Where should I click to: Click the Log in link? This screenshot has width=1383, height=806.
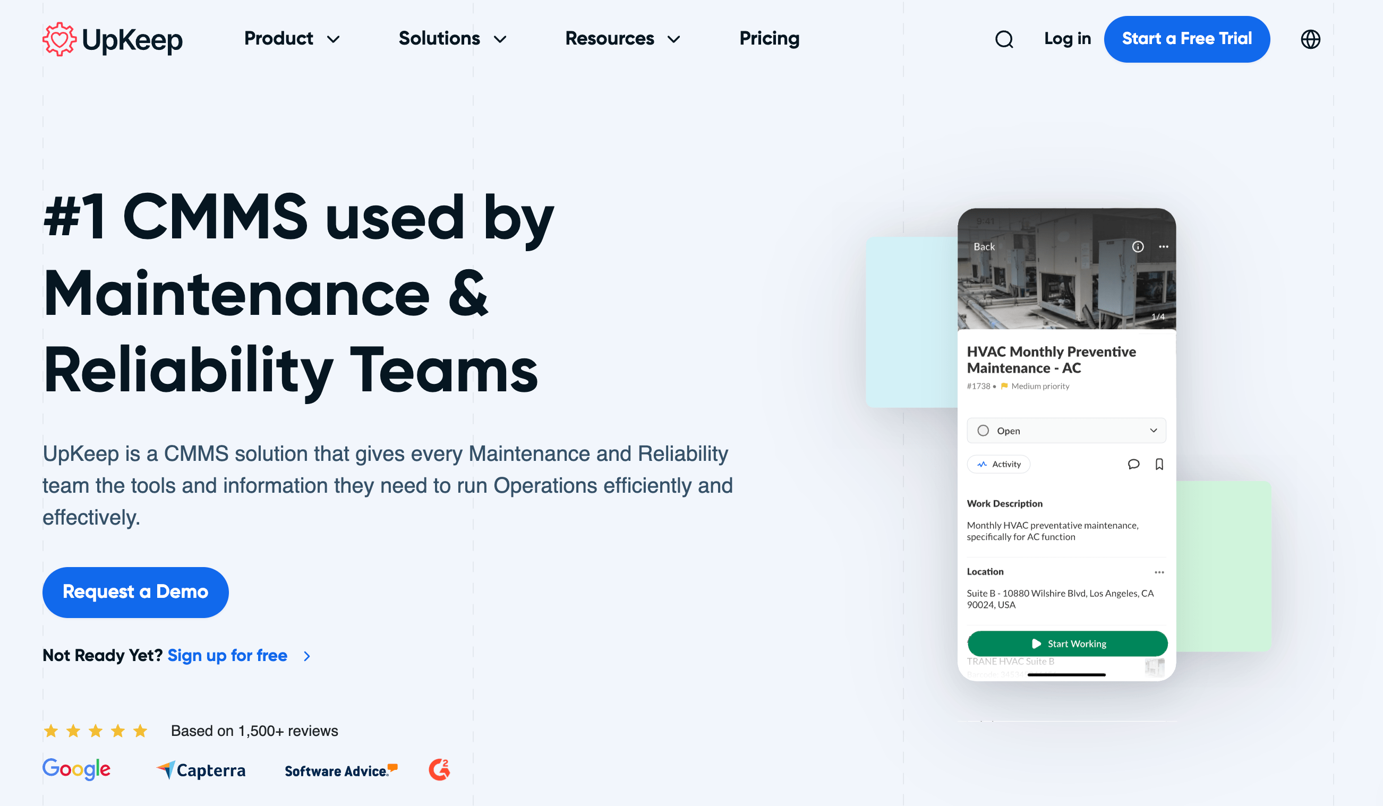(x=1068, y=38)
